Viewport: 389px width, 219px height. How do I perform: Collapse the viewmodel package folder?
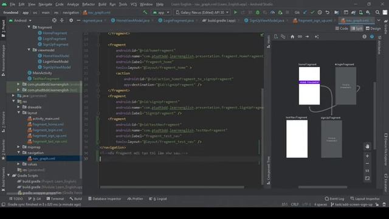pos(29,50)
